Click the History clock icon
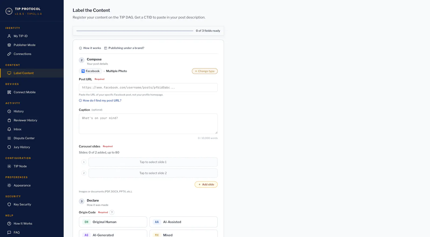Screen dimensions: 430x237 click(x=9, y=111)
